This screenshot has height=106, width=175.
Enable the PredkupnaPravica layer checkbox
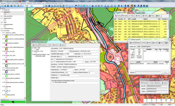3,29
